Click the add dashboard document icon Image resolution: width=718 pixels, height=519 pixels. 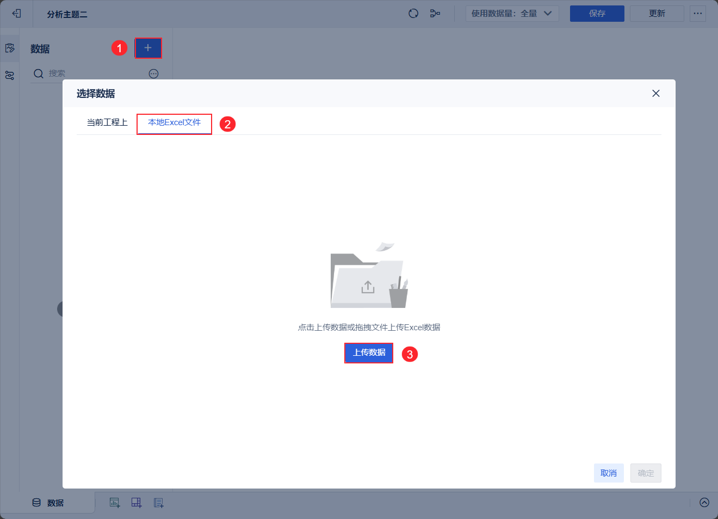(158, 503)
